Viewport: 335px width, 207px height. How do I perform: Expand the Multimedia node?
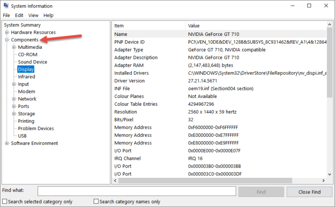[x=14, y=47]
